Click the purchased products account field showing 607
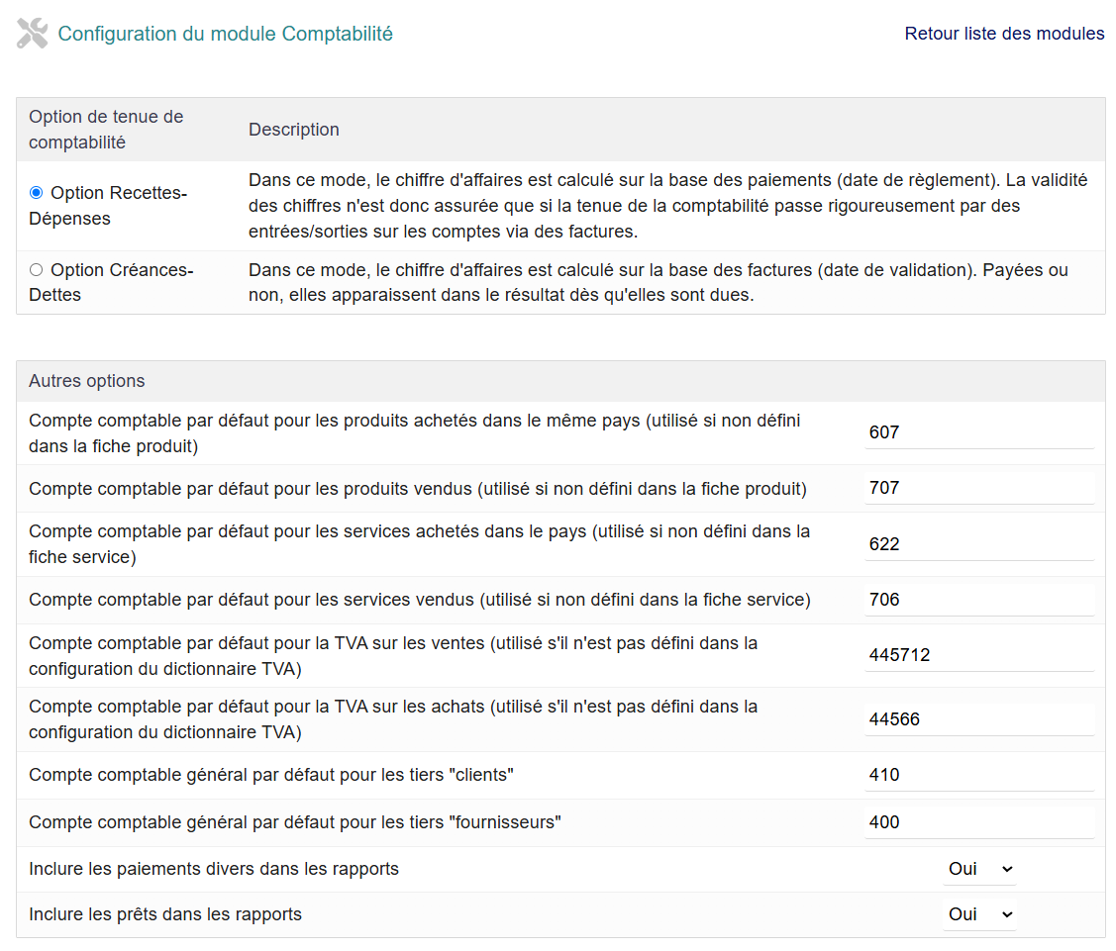The image size is (1116, 951). (x=978, y=432)
